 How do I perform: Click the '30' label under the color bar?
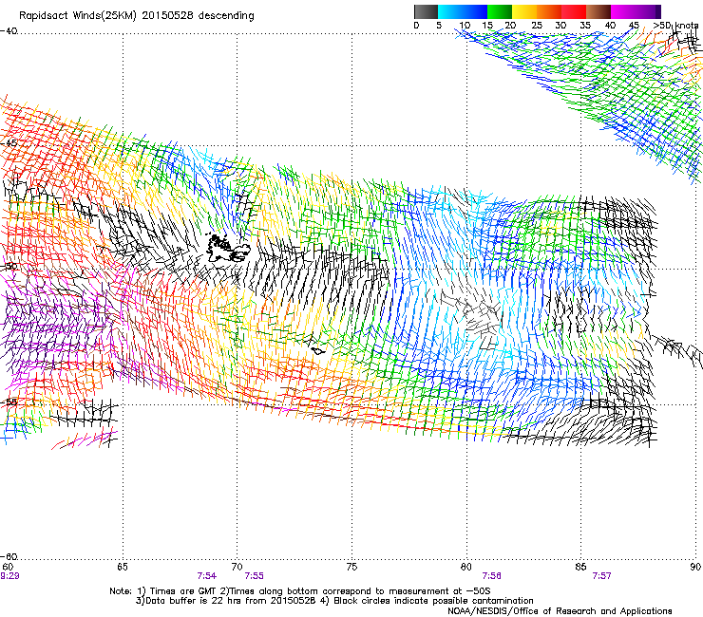pyautogui.click(x=560, y=26)
